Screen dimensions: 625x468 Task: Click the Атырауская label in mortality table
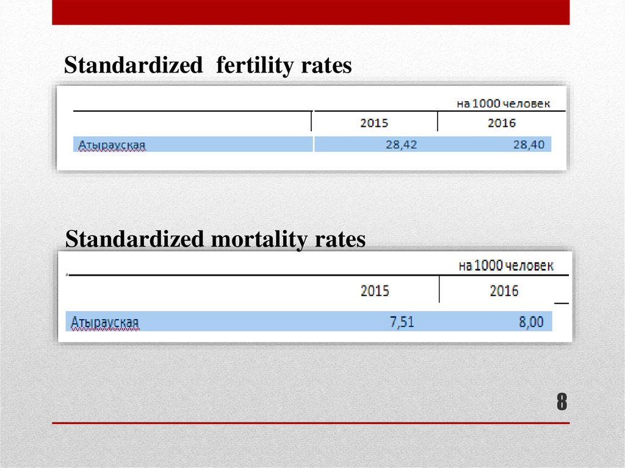105,322
